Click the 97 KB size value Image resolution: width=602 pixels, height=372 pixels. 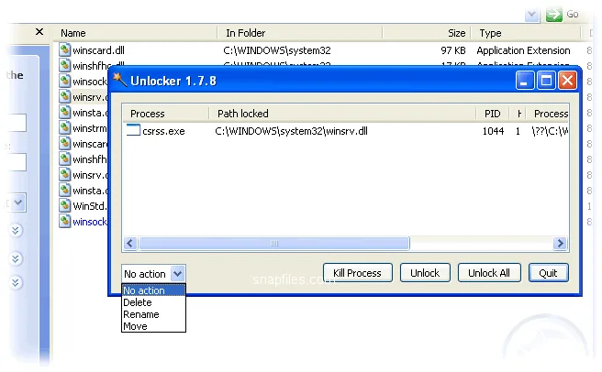tap(453, 50)
